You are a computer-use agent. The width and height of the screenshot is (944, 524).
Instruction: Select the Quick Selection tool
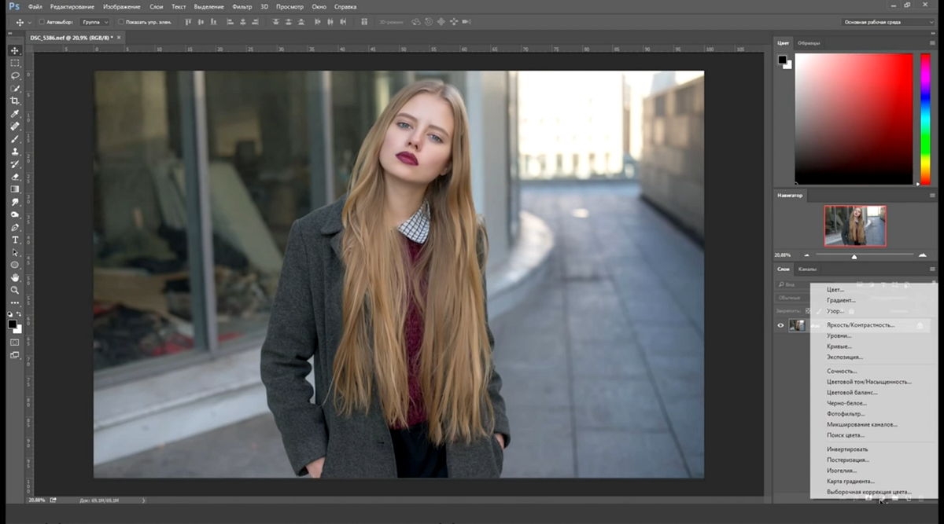pyautogui.click(x=15, y=88)
